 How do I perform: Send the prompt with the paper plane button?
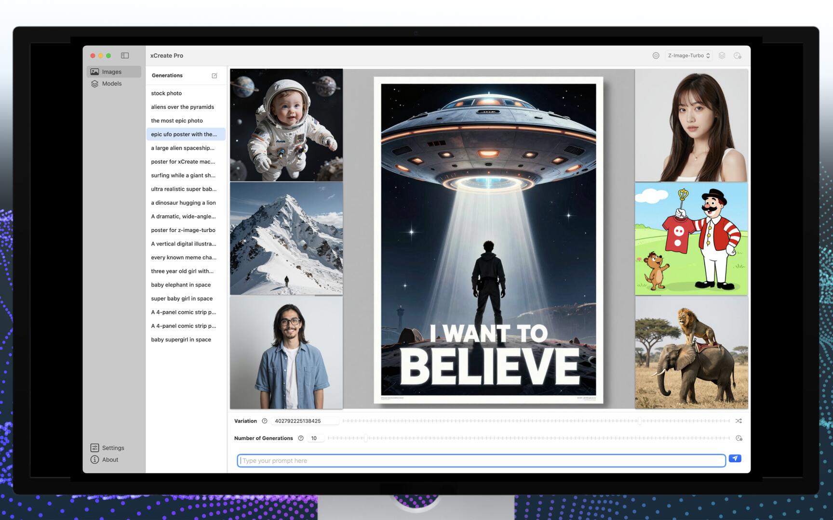[x=735, y=458]
